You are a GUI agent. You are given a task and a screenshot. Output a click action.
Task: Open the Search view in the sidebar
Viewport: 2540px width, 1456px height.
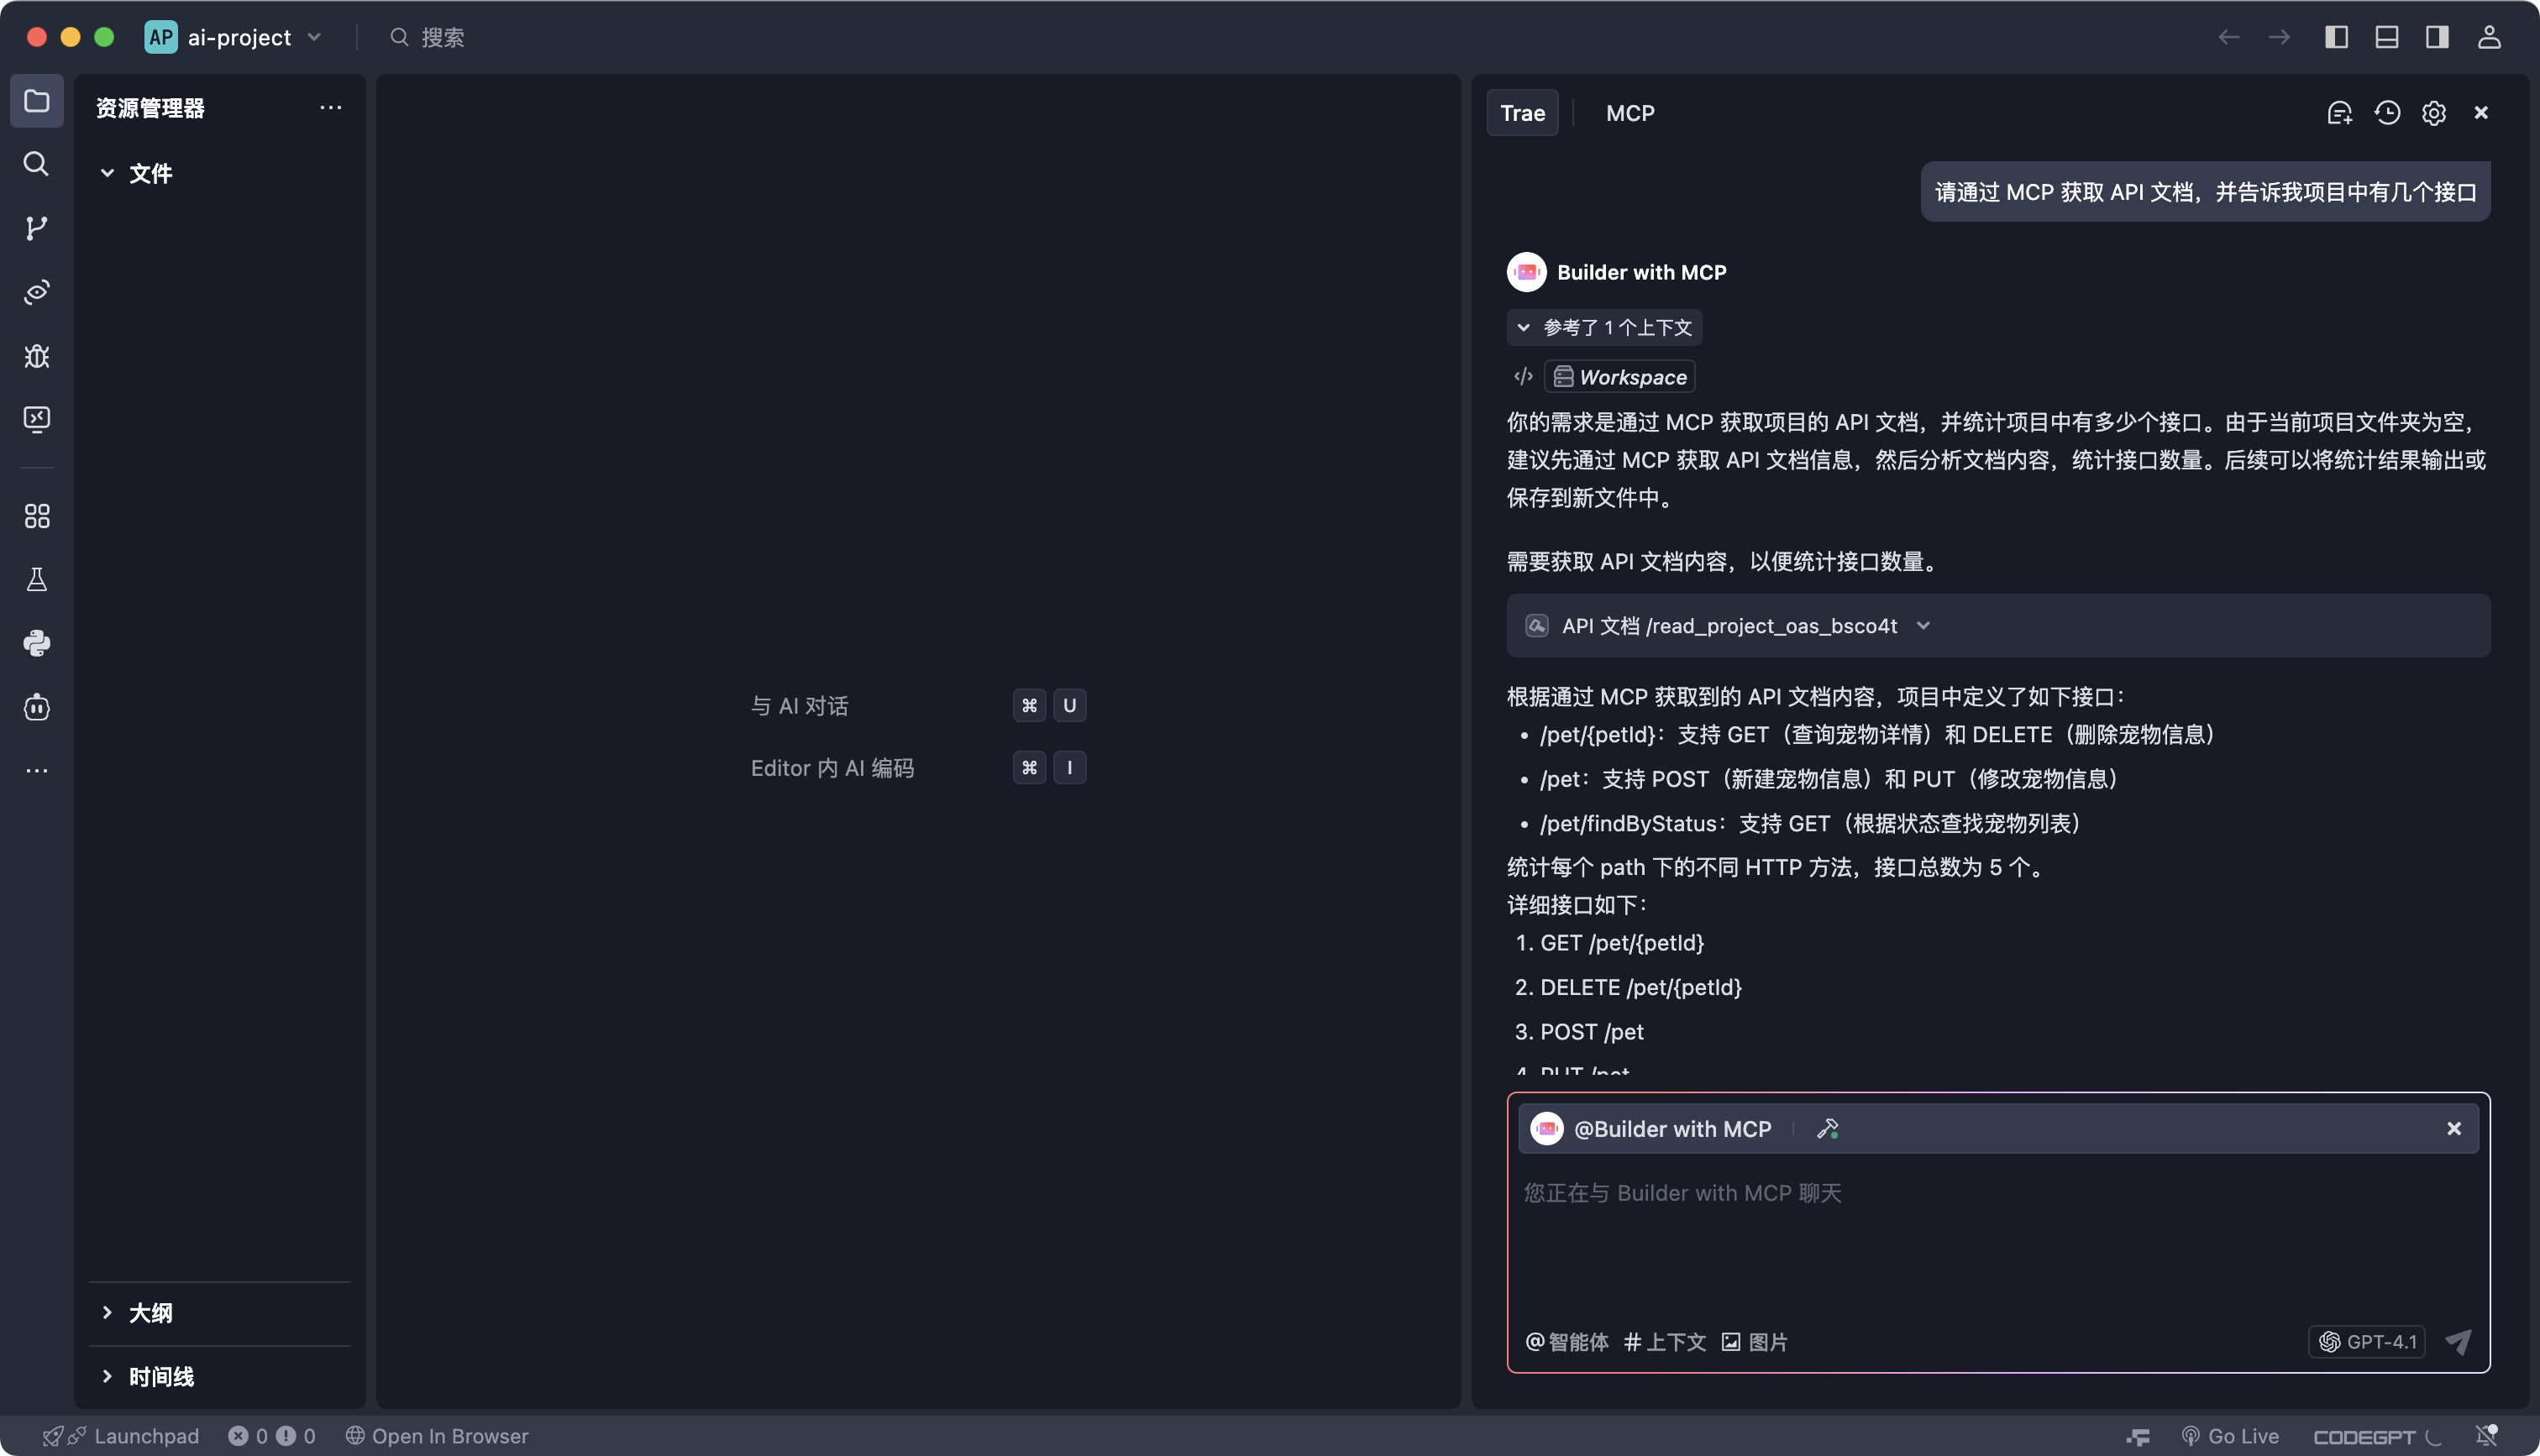point(36,164)
